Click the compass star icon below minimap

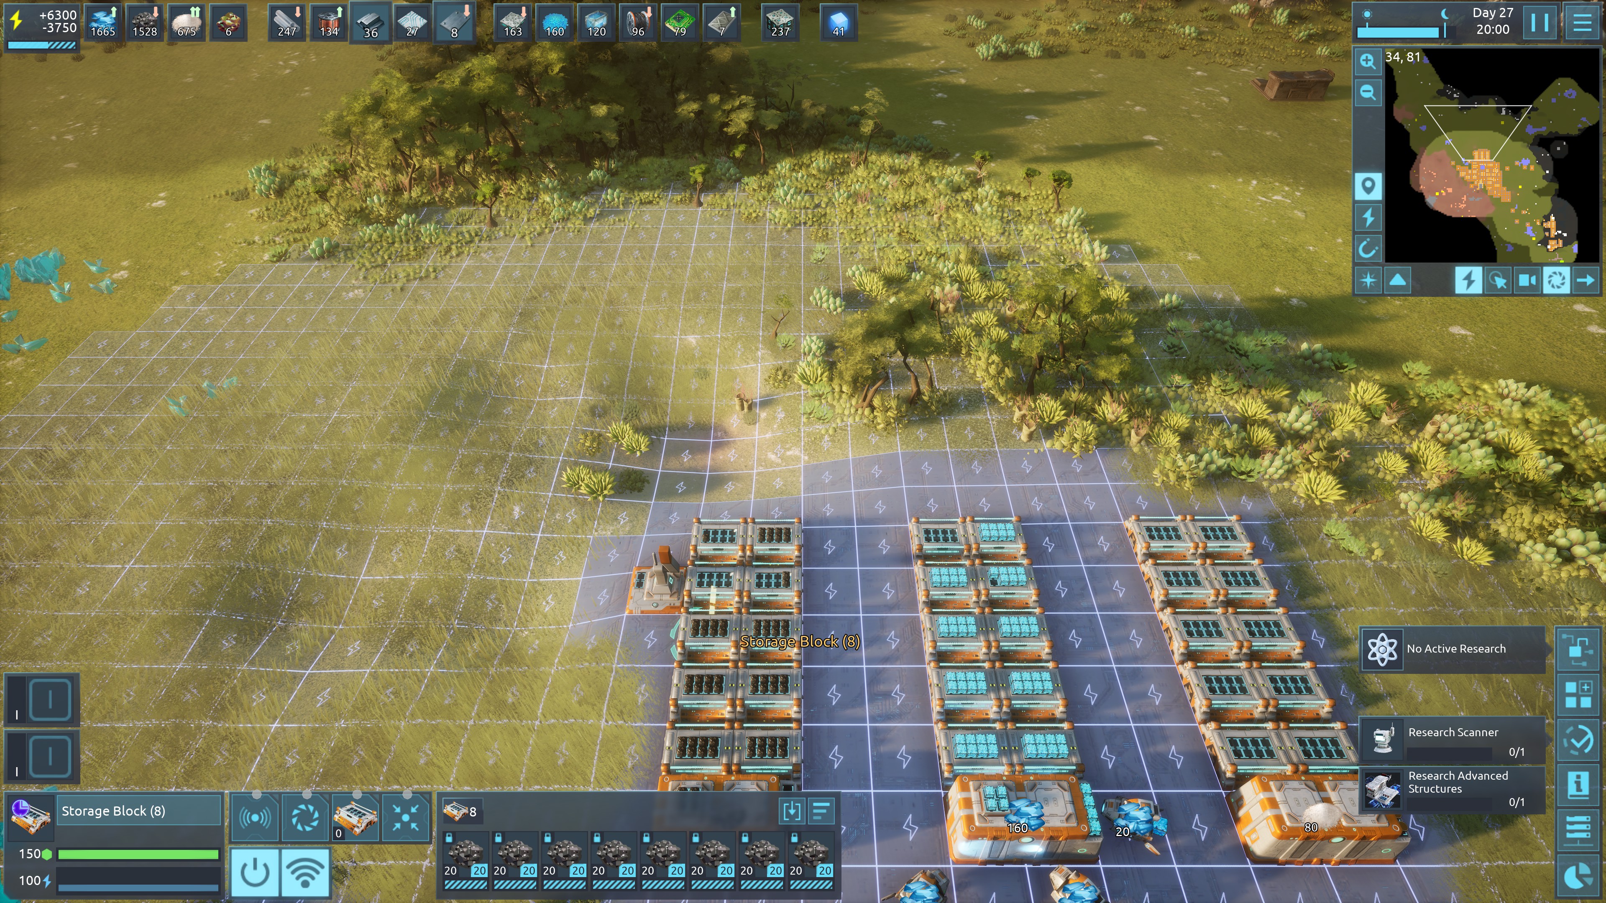click(1368, 281)
